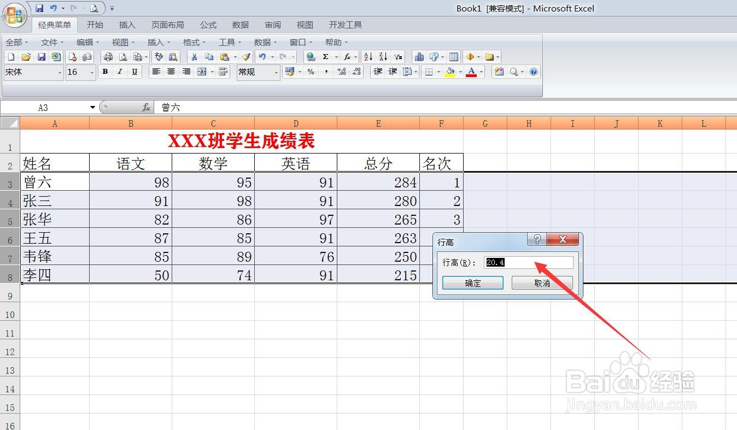
Task: Sort data ascending with A-Z icon
Action: [x=369, y=56]
